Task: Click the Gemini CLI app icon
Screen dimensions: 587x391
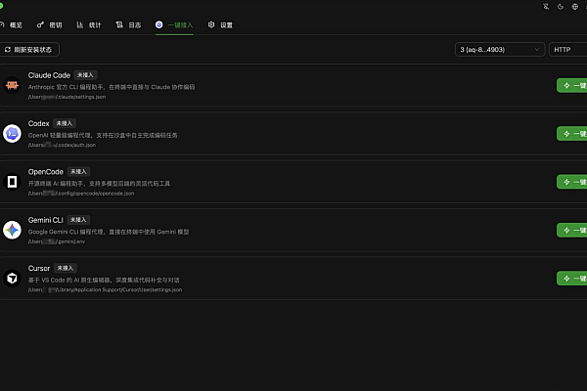Action: (12, 230)
